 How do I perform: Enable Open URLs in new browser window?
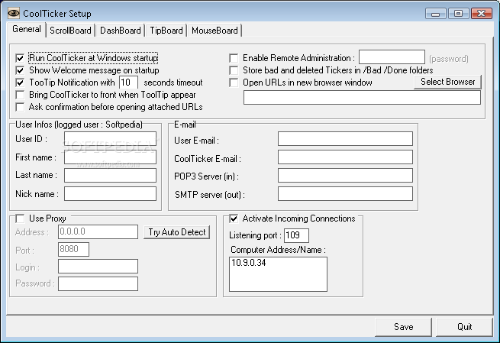tap(234, 83)
